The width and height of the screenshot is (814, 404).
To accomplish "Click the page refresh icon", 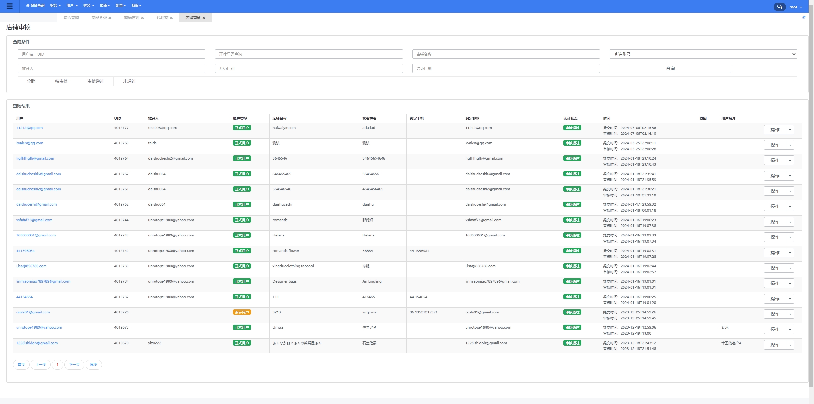I will (804, 17).
